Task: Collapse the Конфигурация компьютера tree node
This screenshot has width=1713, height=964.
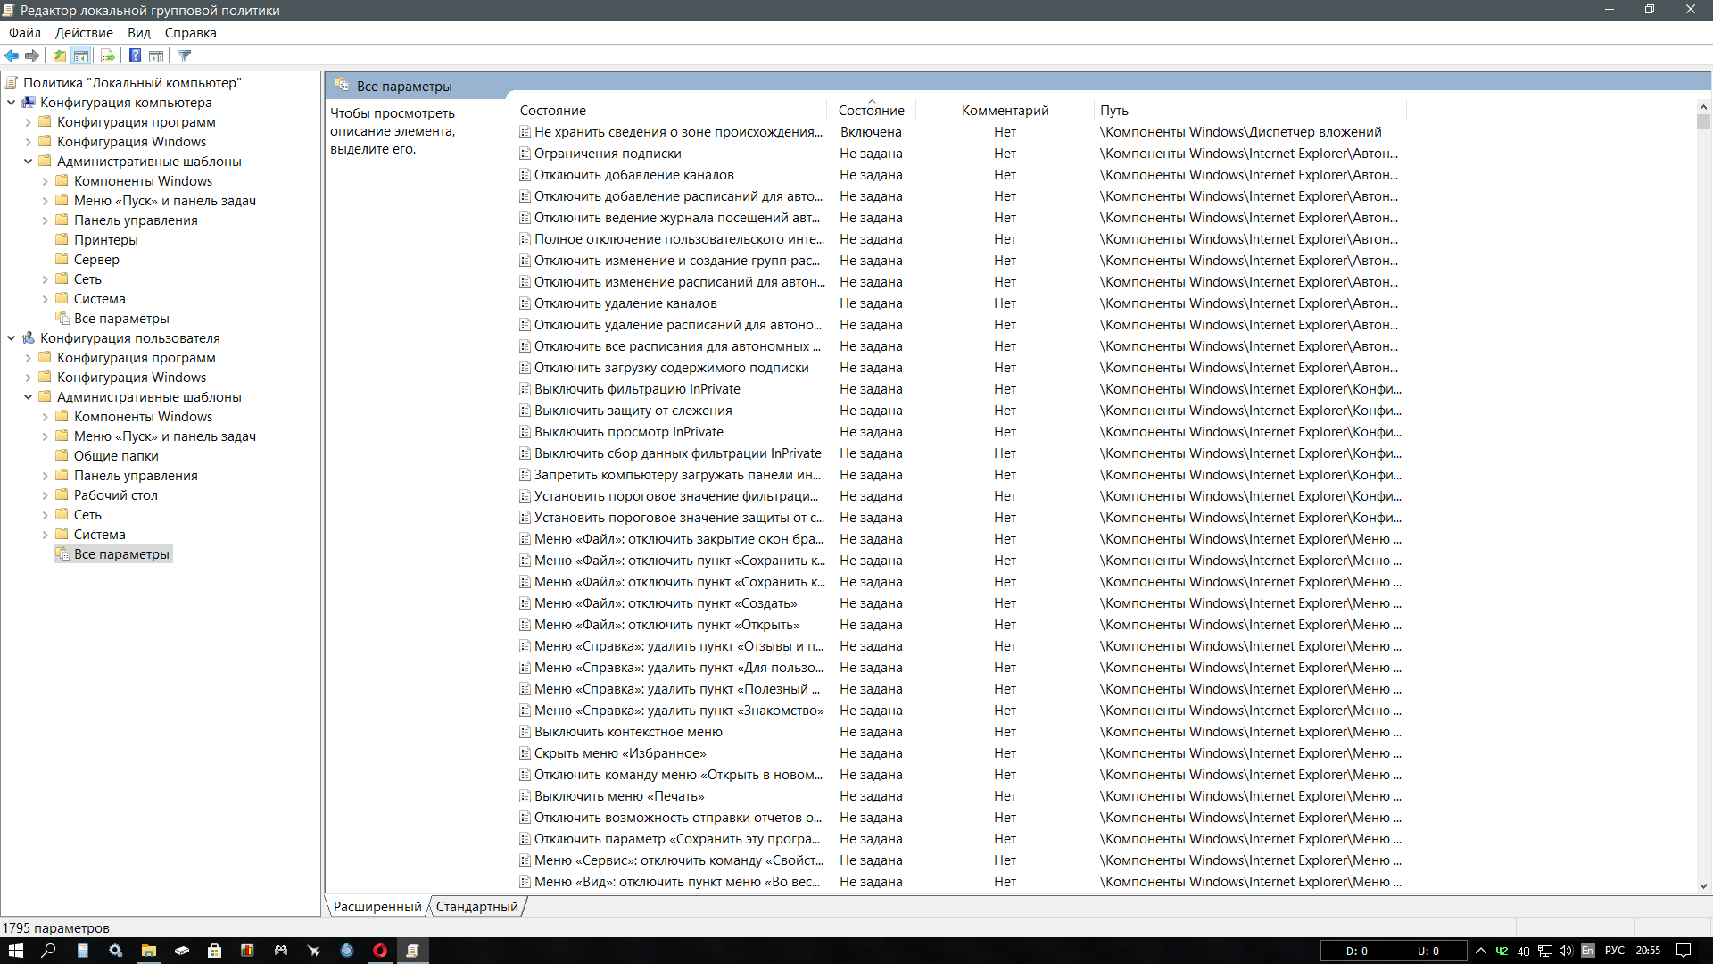Action: (x=12, y=103)
